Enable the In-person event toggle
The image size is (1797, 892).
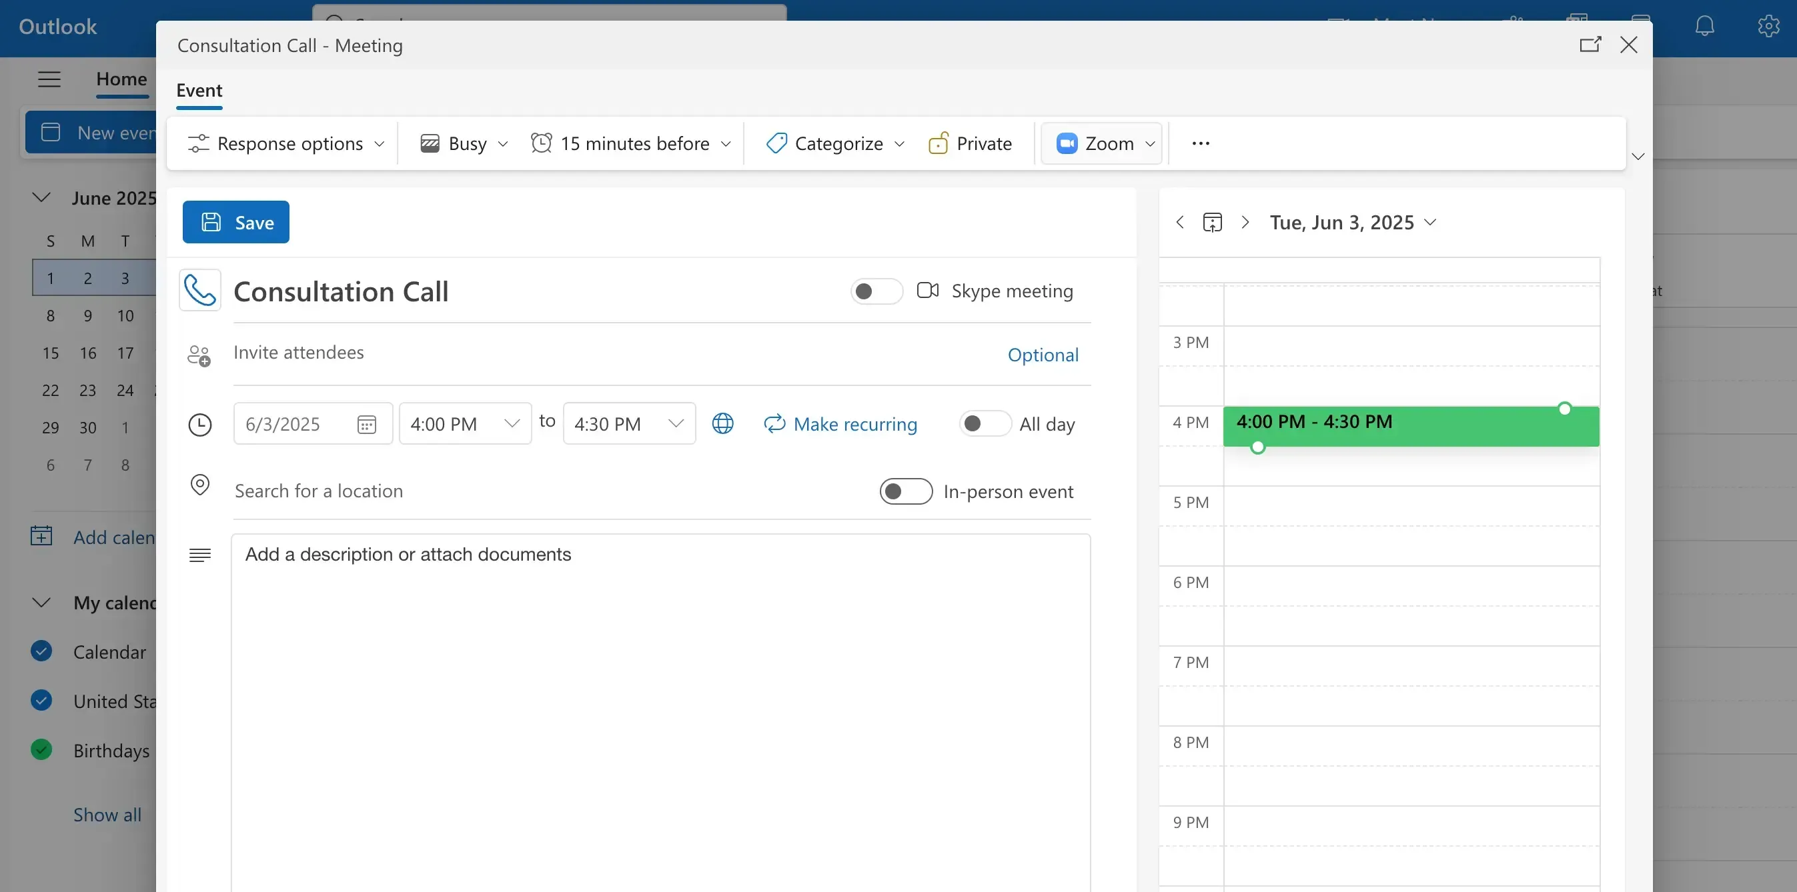pyautogui.click(x=905, y=491)
